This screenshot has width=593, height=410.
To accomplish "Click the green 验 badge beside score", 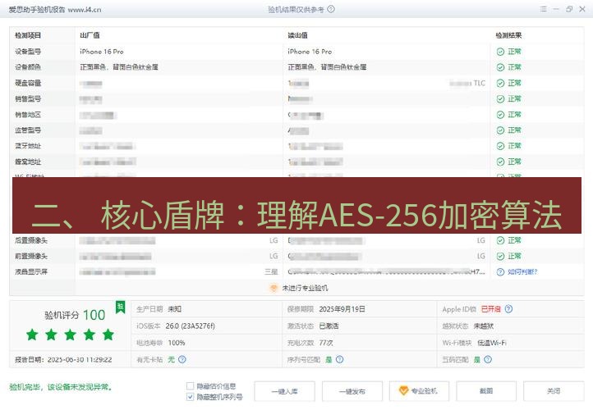I will 120,307.
